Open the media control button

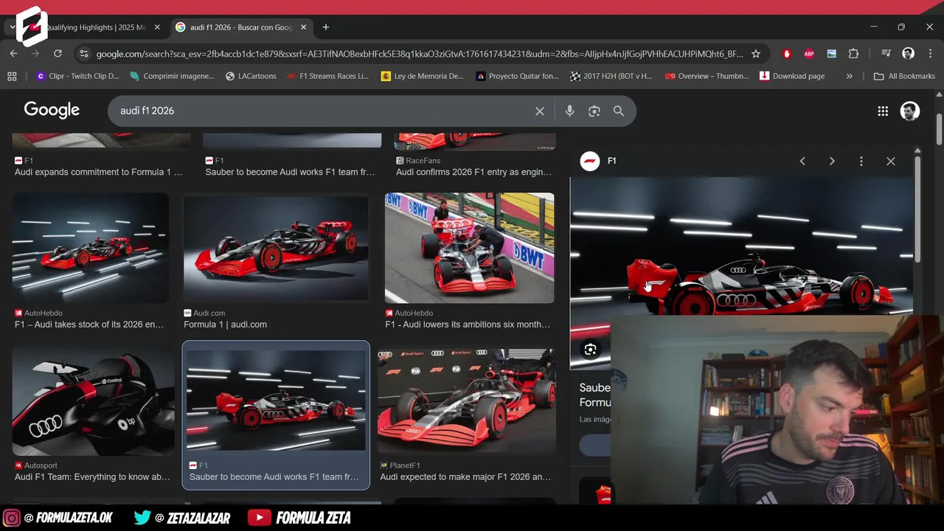coord(886,54)
